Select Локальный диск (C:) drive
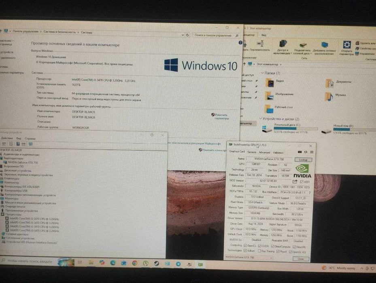Image resolution: width=376 pixels, height=283 pixels. pos(289,129)
